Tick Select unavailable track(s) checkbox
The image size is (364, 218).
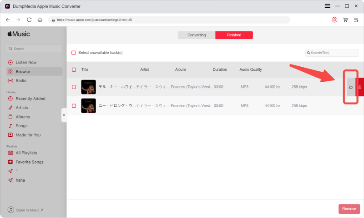click(x=74, y=53)
